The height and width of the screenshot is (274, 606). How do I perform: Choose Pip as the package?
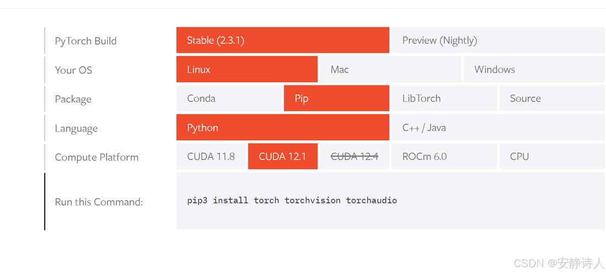tap(337, 99)
